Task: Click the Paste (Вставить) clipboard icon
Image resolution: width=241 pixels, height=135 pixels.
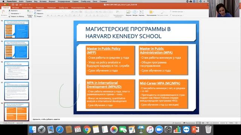Action: pos(4,12)
